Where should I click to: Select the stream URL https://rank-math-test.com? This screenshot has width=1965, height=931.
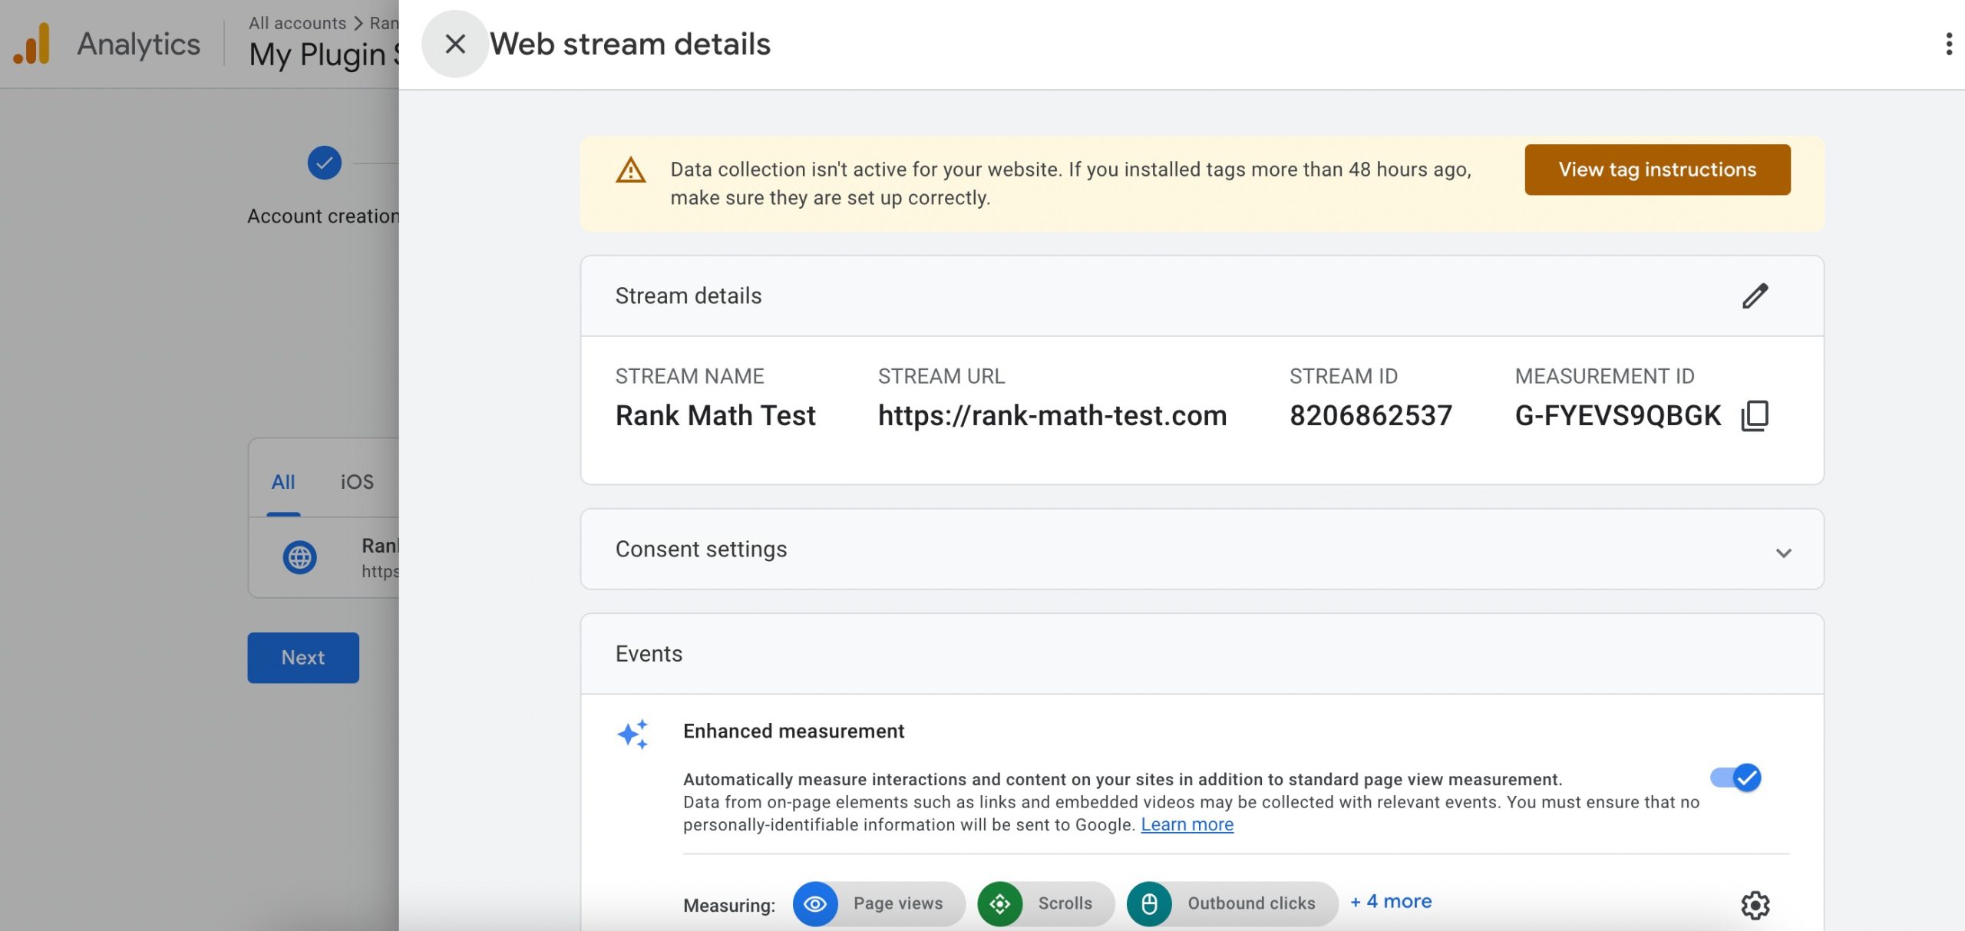pyautogui.click(x=1052, y=415)
